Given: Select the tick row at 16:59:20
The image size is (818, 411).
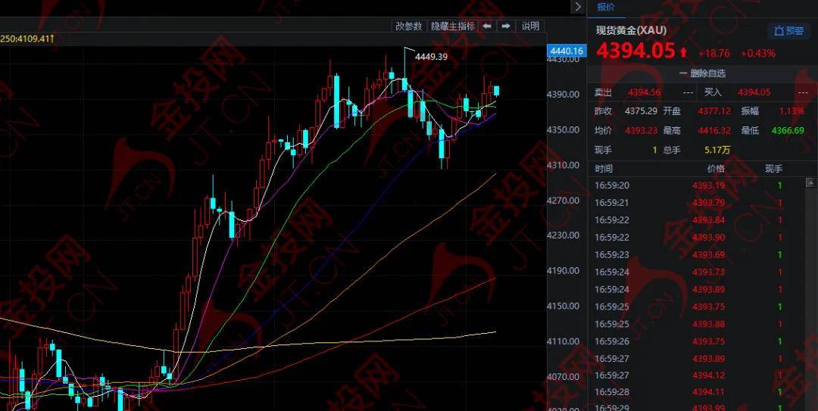Looking at the screenshot, I should point(696,185).
